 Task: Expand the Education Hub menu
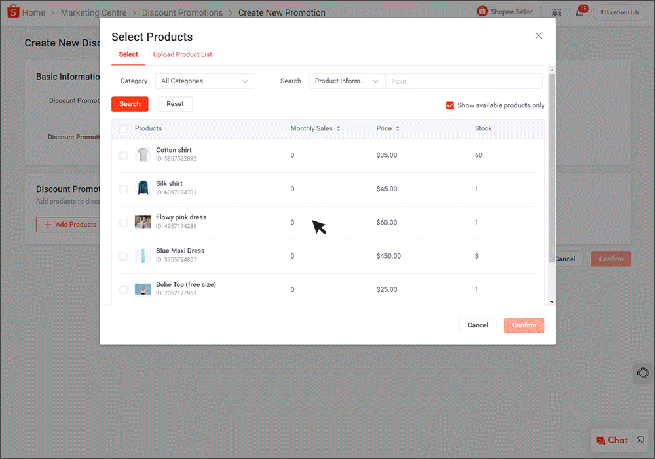point(620,12)
